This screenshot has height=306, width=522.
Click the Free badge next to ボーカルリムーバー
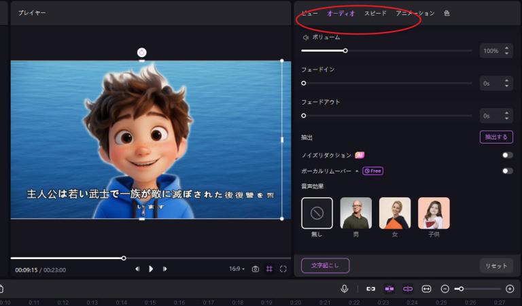[x=372, y=171]
